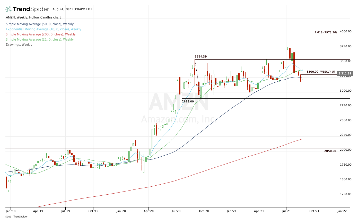358x219 pixels.
Task: Click the 4000.00 price axis label
Action: coord(345,31)
